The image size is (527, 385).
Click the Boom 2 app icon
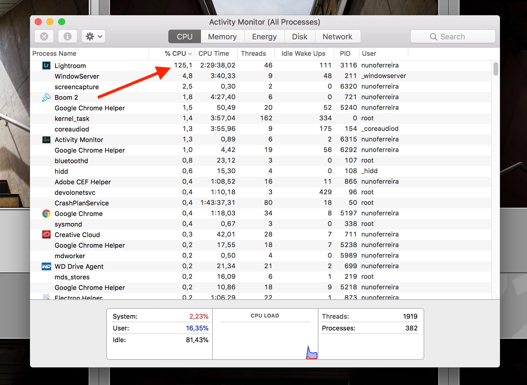[46, 97]
